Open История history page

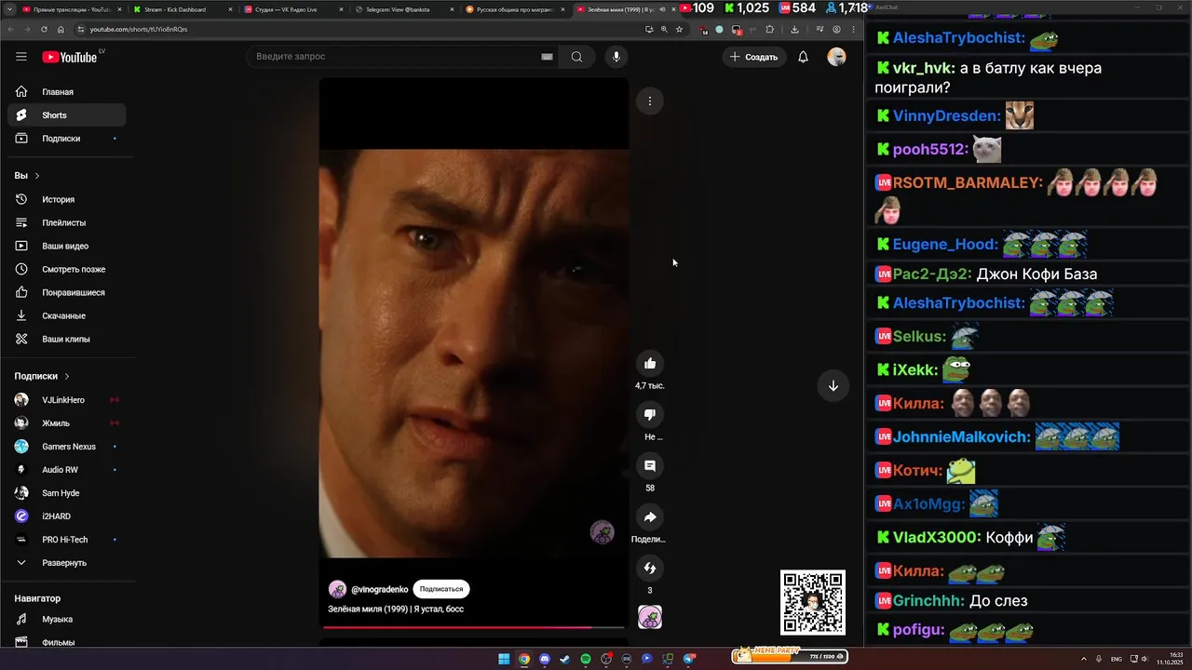pos(66,199)
